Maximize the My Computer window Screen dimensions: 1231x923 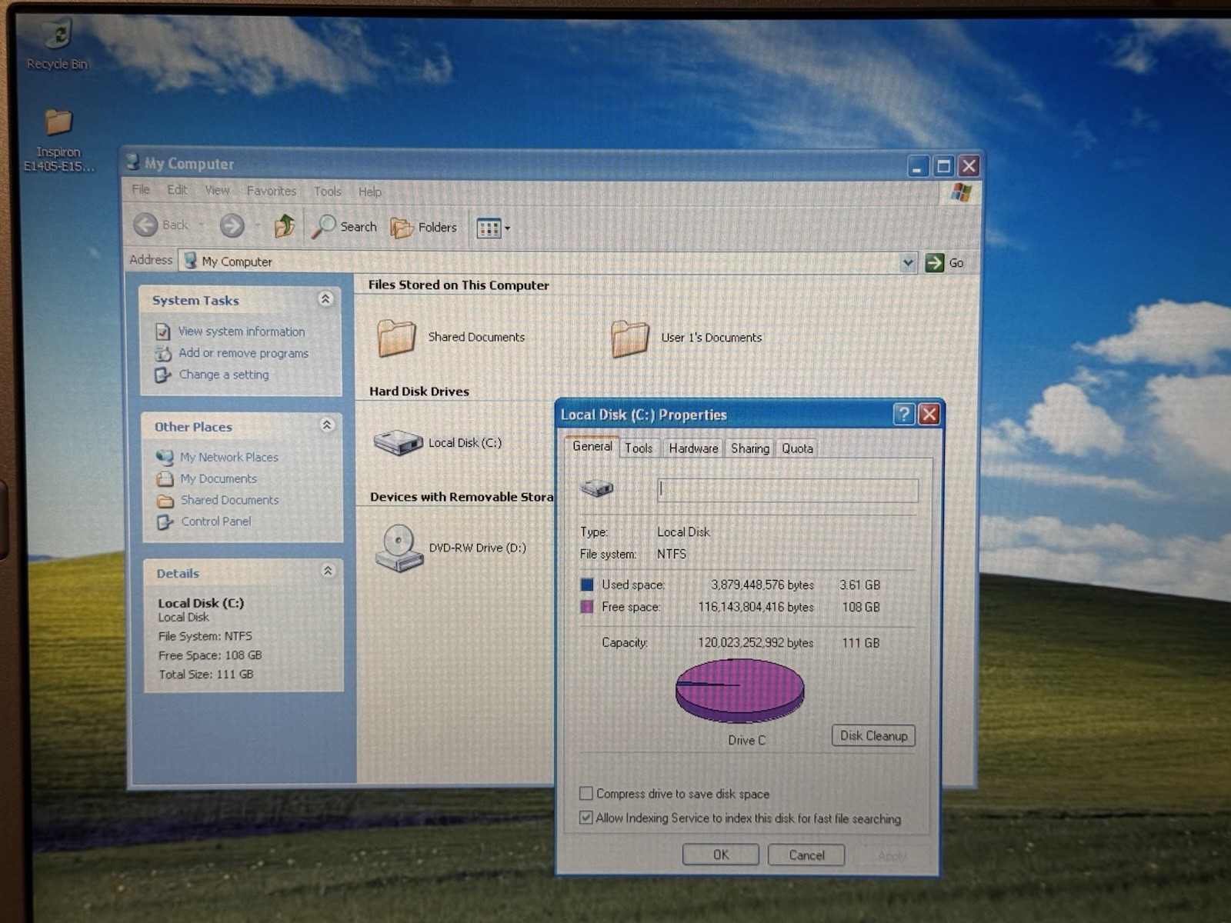coord(944,166)
